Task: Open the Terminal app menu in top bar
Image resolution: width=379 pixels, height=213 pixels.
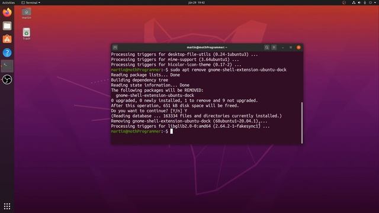Action: tap(31, 2)
